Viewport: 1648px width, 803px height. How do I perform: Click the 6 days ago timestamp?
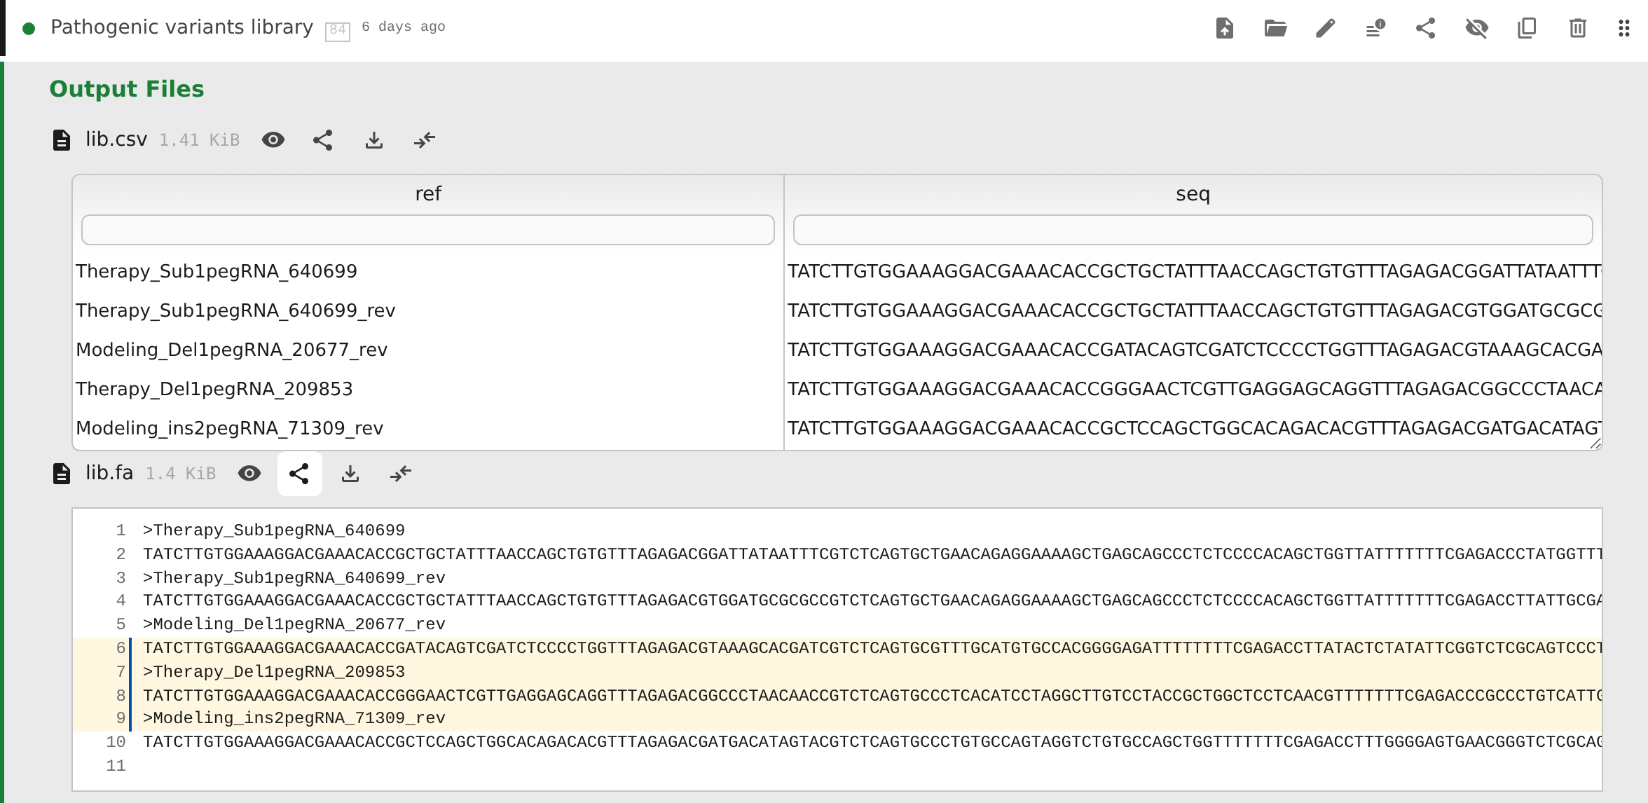pos(404,27)
